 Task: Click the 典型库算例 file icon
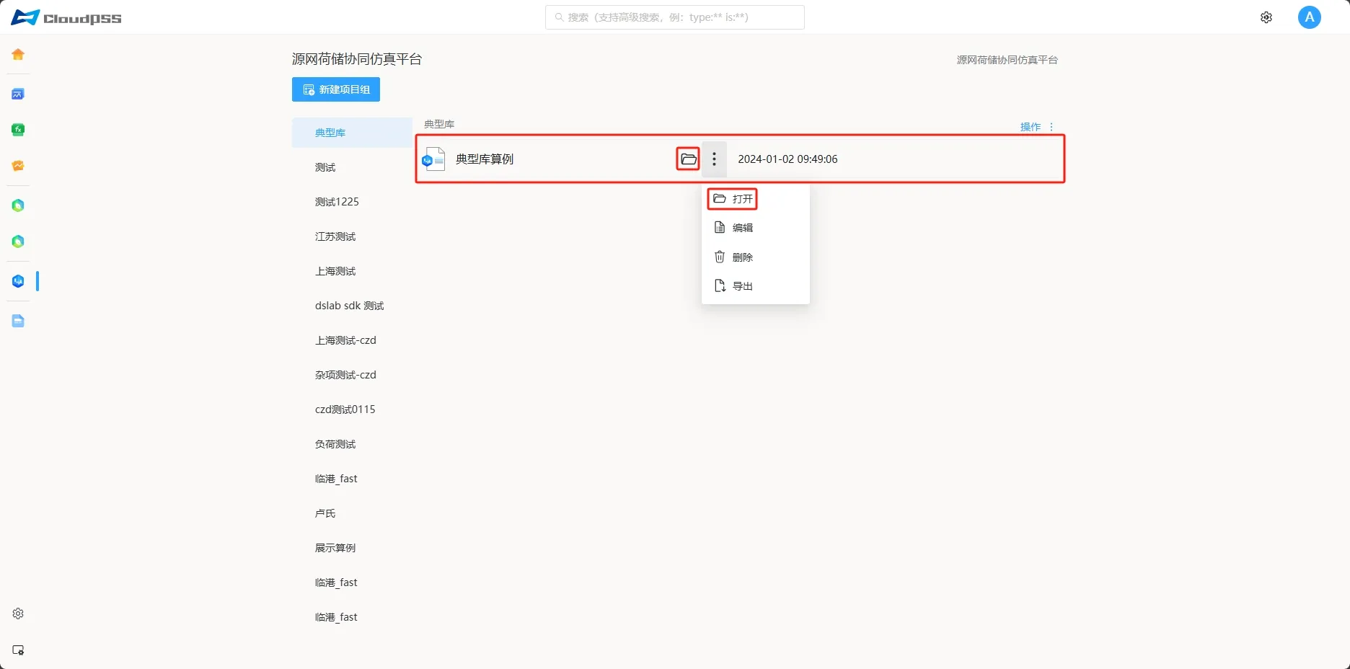[433, 159]
